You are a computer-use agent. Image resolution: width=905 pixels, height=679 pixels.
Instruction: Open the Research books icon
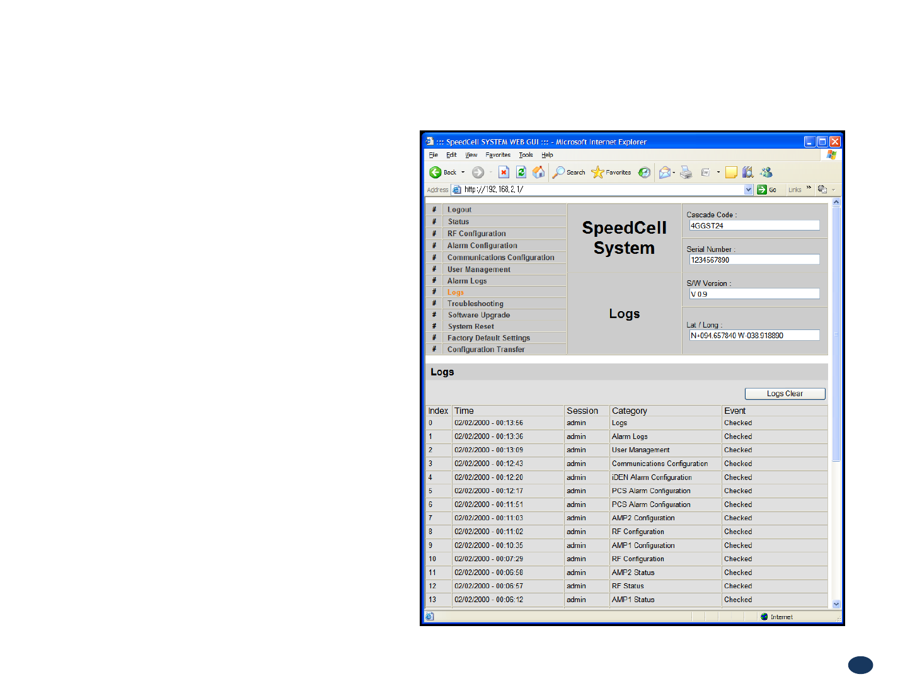coord(748,172)
